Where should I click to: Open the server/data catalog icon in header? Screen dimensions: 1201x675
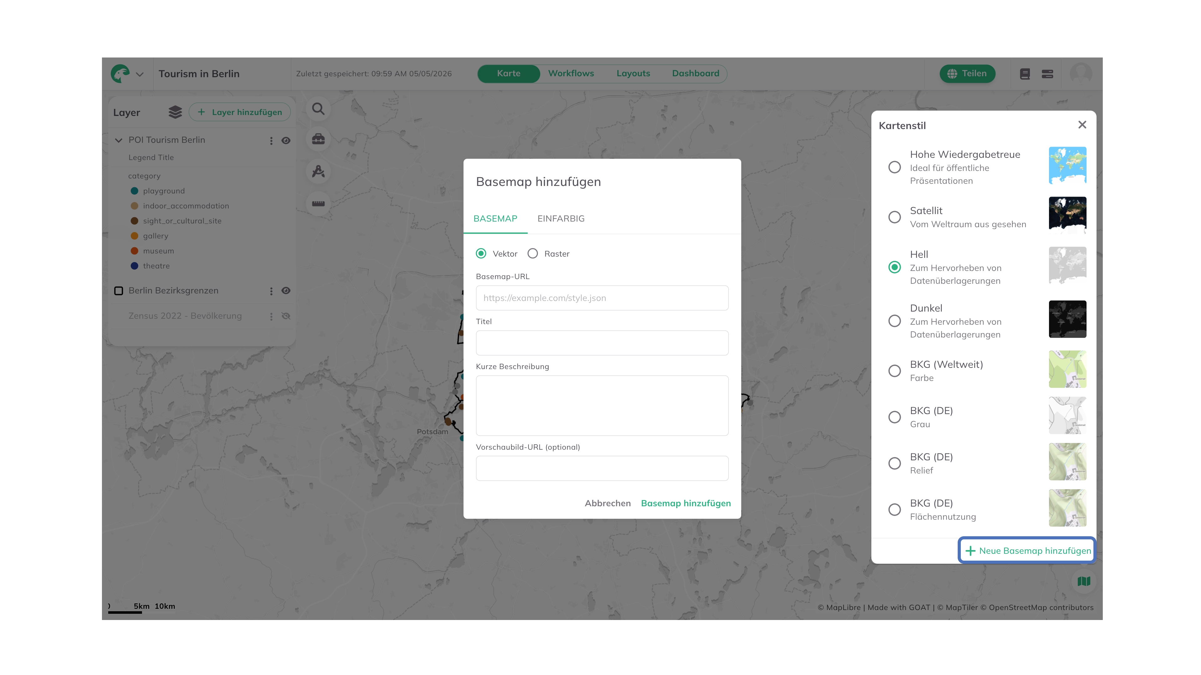[x=1047, y=74]
